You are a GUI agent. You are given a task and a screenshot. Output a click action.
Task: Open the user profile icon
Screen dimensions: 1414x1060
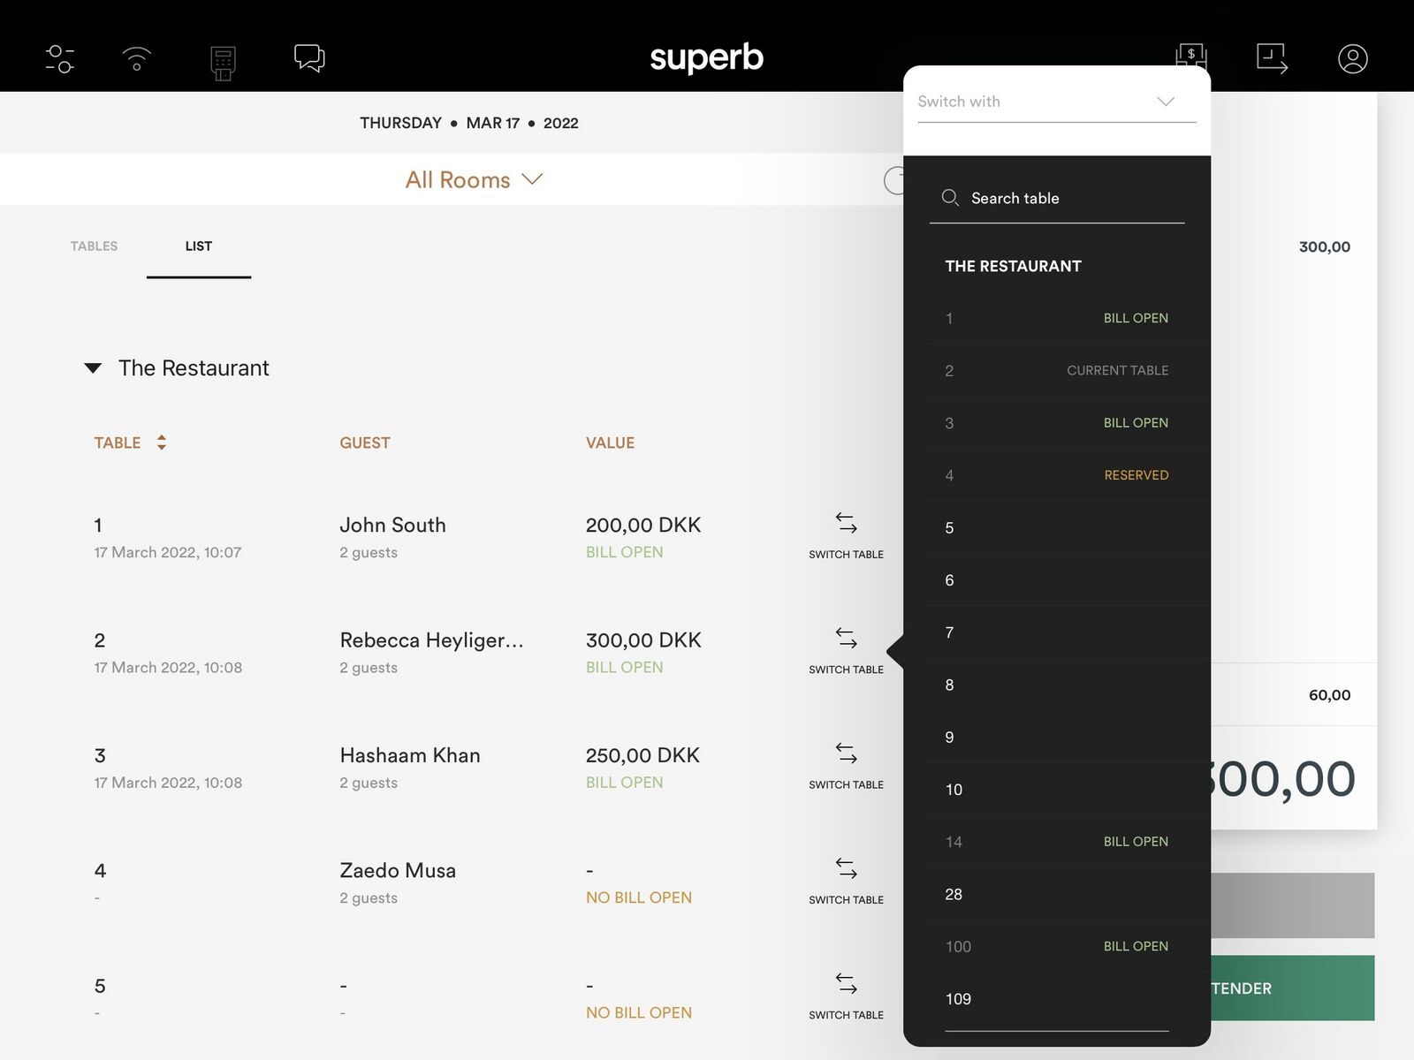click(1352, 59)
